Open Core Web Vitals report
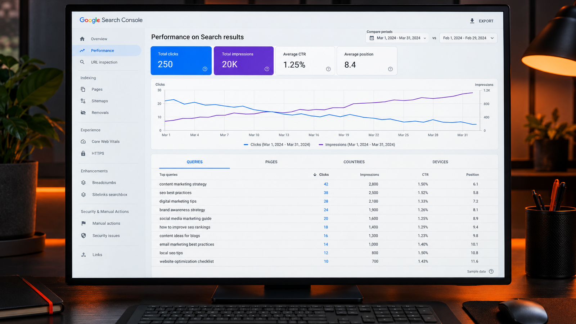The image size is (576, 324). pyautogui.click(x=105, y=141)
